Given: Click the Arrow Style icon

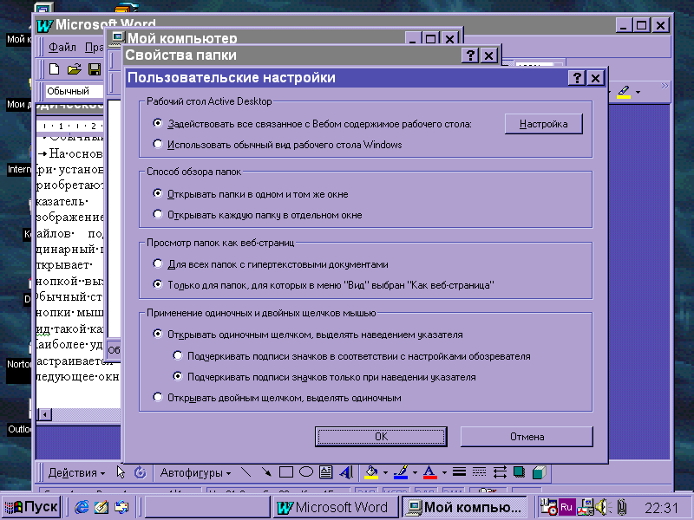Looking at the screenshot, I should click(x=500, y=472).
